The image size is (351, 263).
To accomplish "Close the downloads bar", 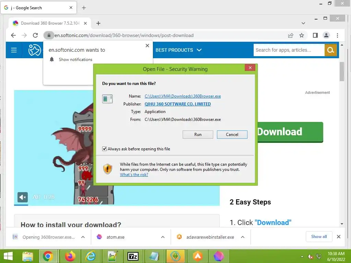I will click(339, 237).
